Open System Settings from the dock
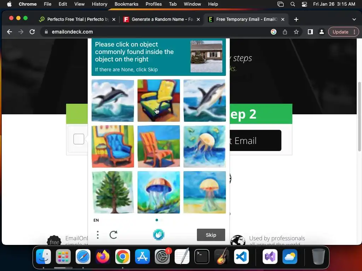The width and height of the screenshot is (362, 271). 162,257
